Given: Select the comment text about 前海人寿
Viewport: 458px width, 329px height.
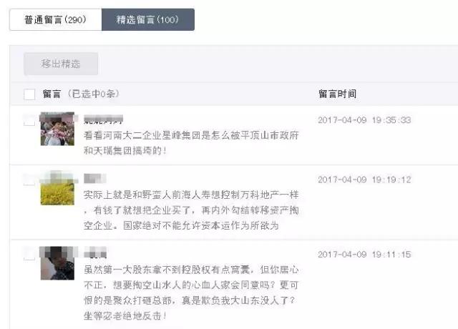Looking at the screenshot, I should click(x=191, y=210).
